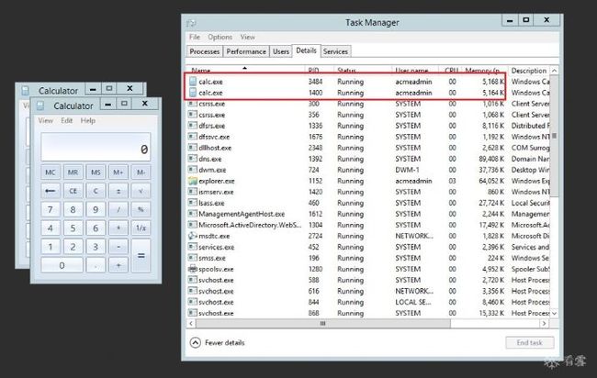Click the services.exe process icon
597x378 pixels.
pyautogui.click(x=193, y=247)
